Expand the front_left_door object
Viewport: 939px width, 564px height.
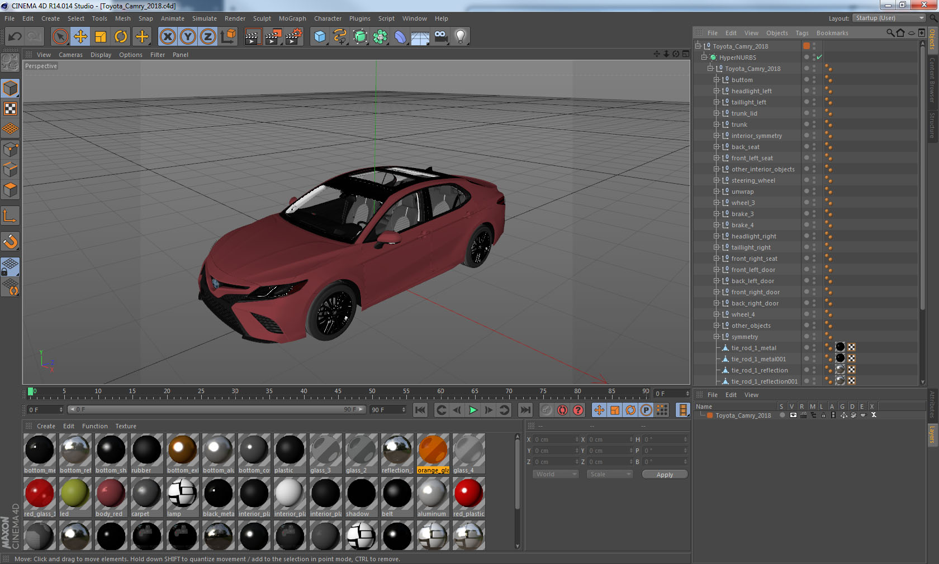716,269
